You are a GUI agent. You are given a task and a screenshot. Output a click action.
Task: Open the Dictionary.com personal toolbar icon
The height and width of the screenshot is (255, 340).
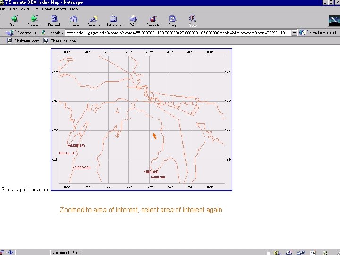click(x=9, y=41)
